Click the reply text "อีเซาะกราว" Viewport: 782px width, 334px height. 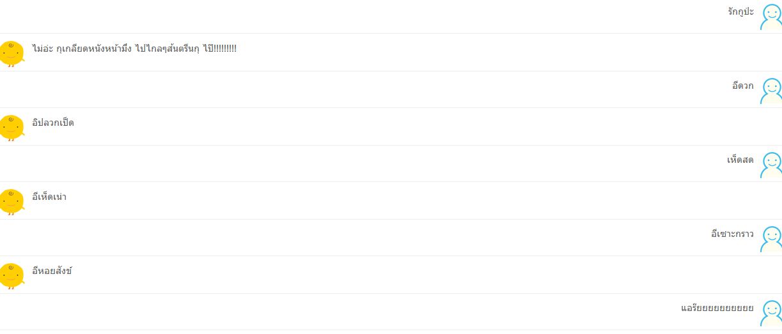click(x=733, y=234)
